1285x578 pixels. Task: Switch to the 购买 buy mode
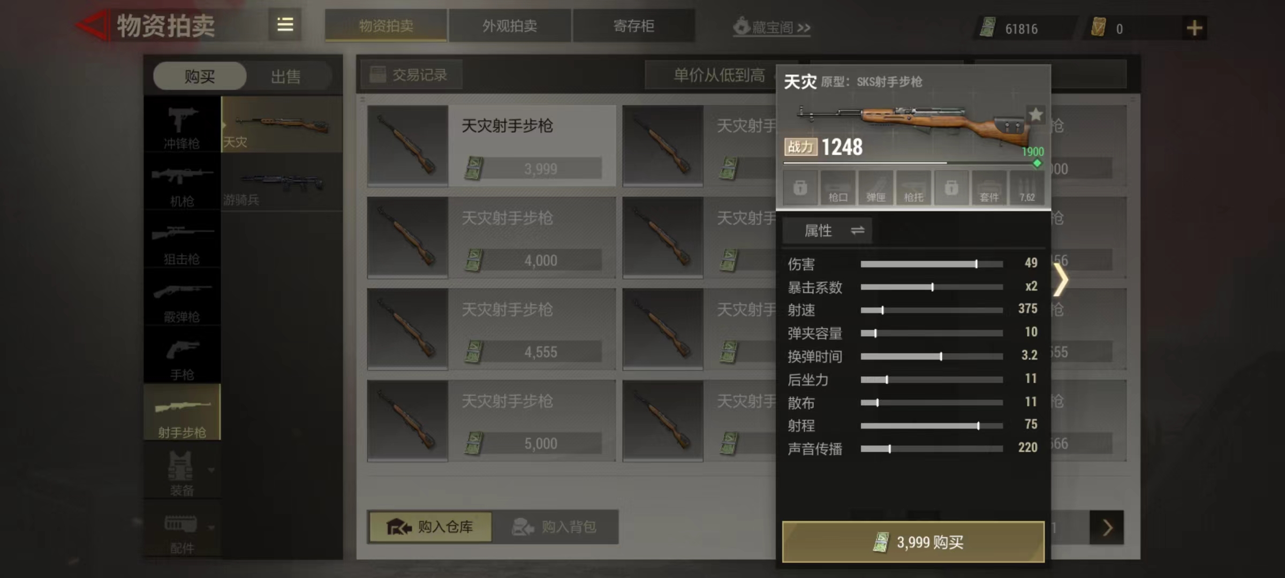coord(200,77)
